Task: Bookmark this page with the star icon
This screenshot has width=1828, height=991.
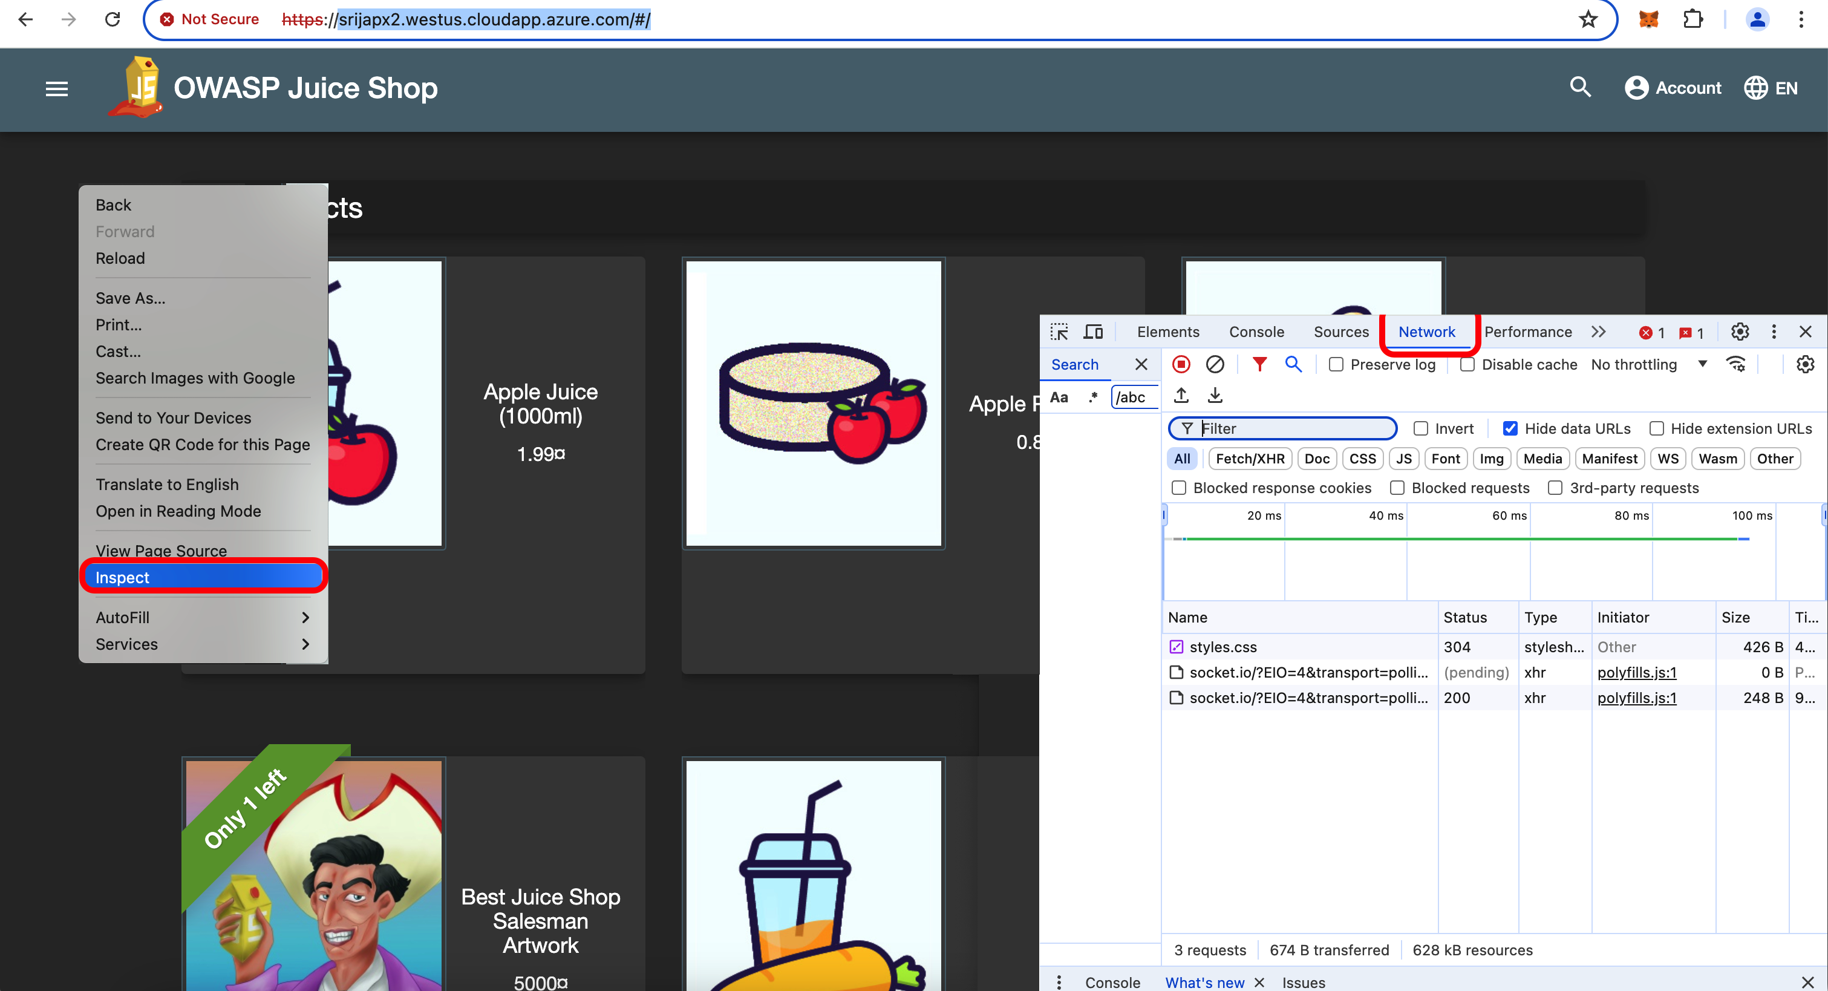Action: (x=1588, y=19)
